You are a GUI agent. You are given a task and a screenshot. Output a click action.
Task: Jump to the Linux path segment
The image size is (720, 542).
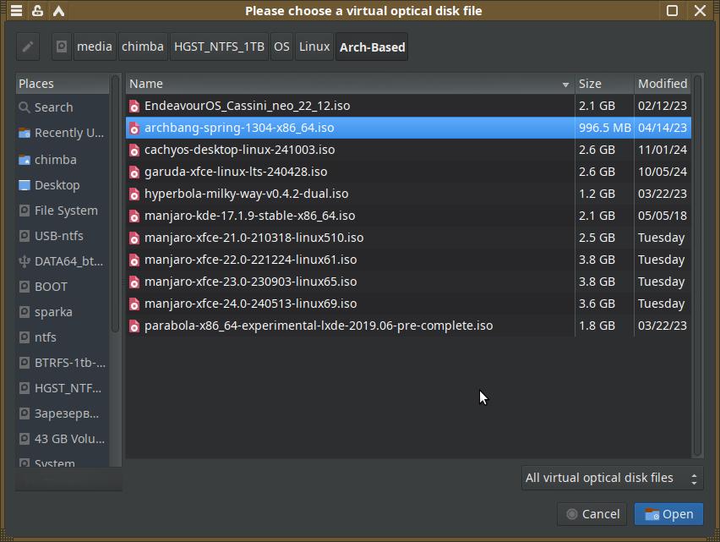click(314, 47)
